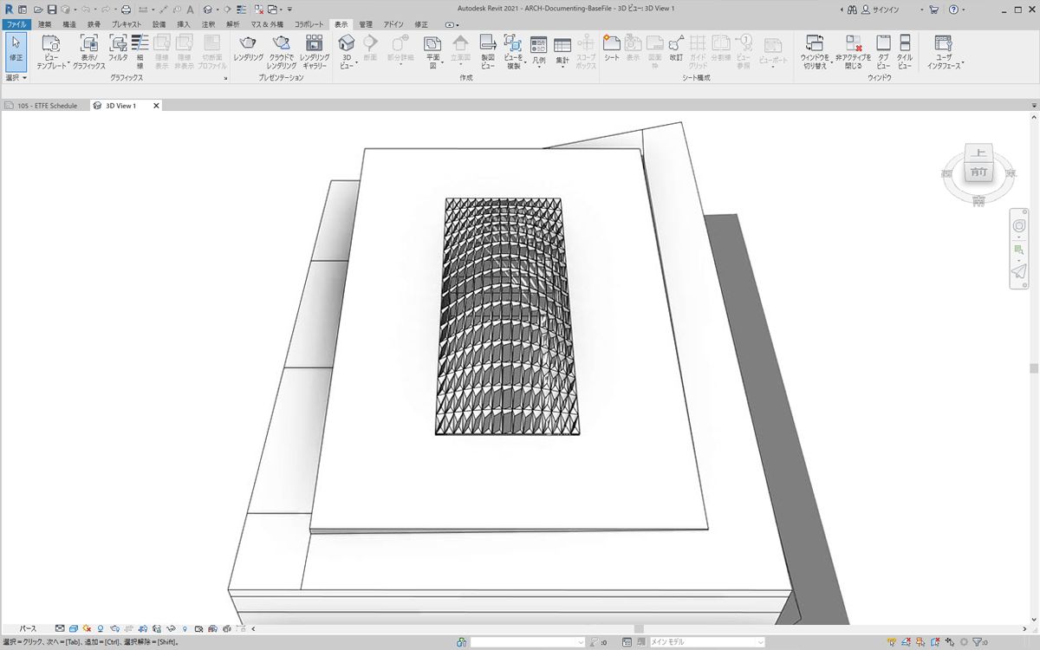Switch to the 管理 ribbon tab
Screen dimensions: 1040x650
point(366,24)
